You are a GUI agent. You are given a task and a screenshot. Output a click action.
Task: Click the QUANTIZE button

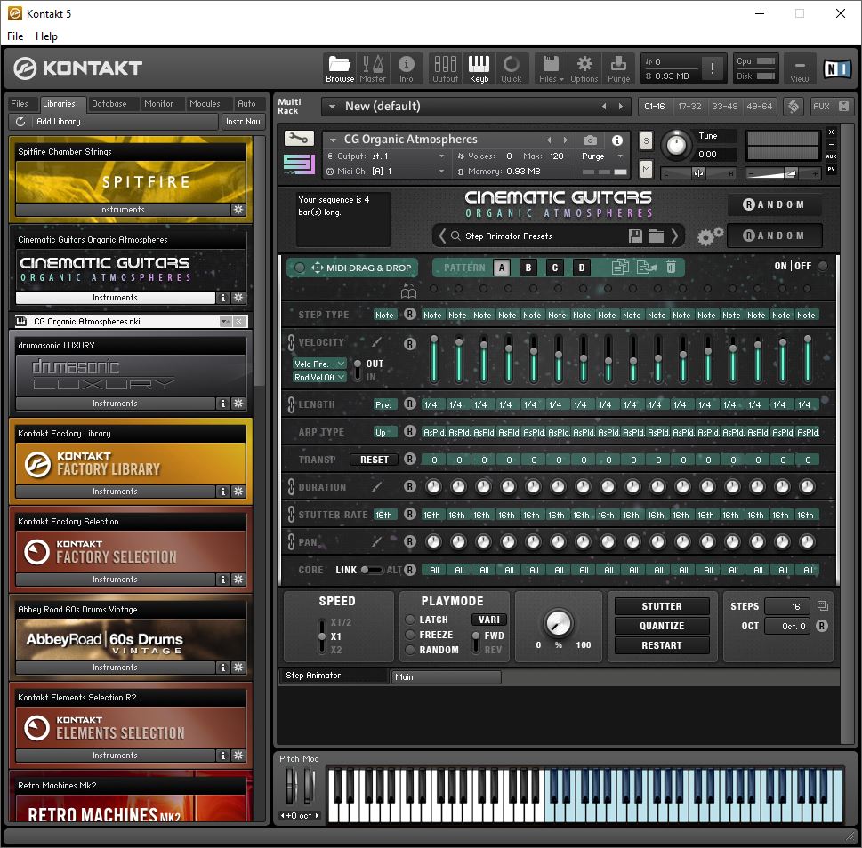click(662, 626)
